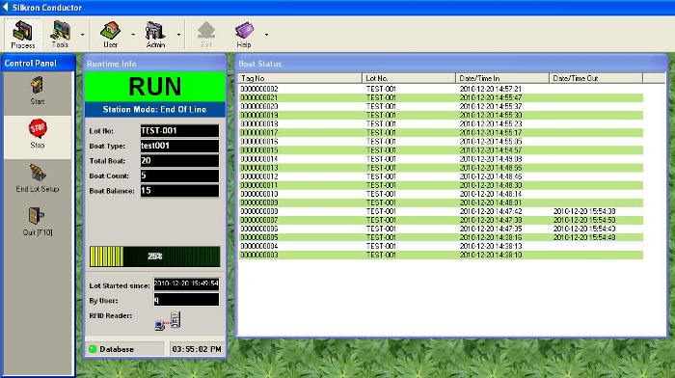The image size is (675, 378).
Task: Select row with tag 0000000016
Action: [441, 142]
